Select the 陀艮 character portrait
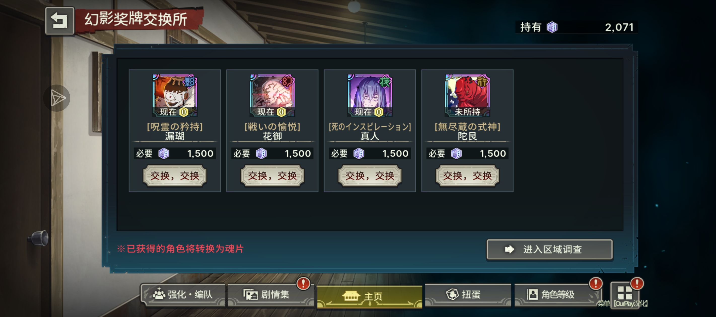Image resolution: width=716 pixels, height=317 pixels. point(468,95)
